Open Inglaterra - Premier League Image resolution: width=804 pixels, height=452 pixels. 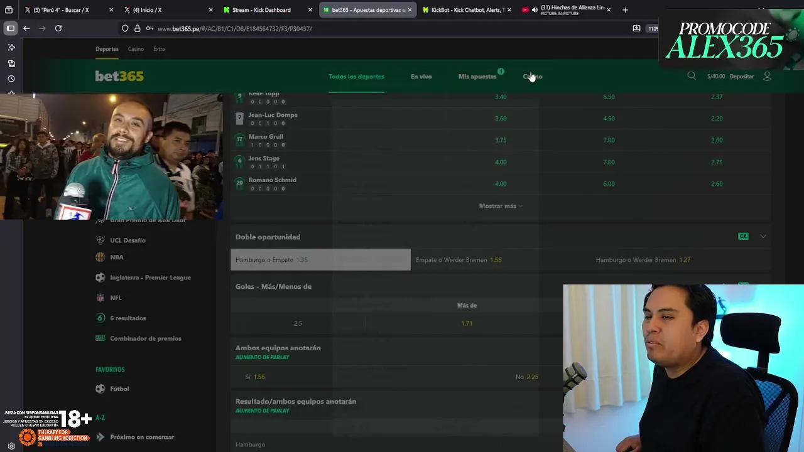(x=150, y=277)
